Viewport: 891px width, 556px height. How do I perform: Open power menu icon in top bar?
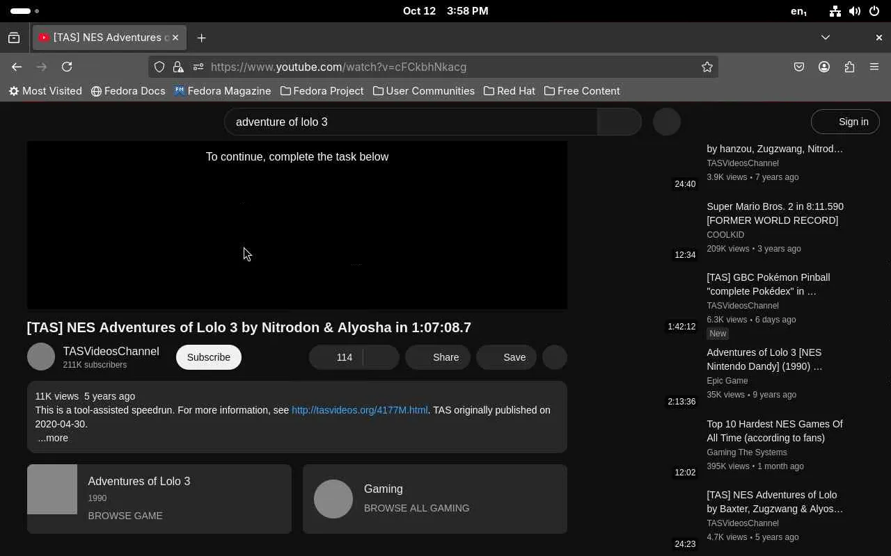point(874,11)
